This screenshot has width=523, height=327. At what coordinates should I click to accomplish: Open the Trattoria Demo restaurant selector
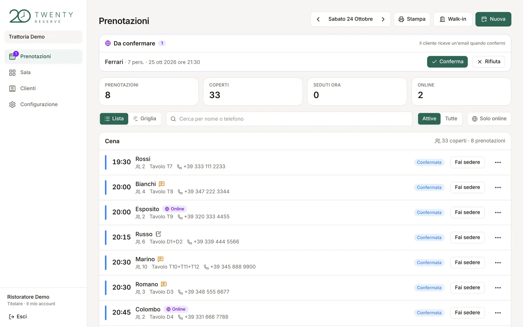pyautogui.click(x=43, y=37)
